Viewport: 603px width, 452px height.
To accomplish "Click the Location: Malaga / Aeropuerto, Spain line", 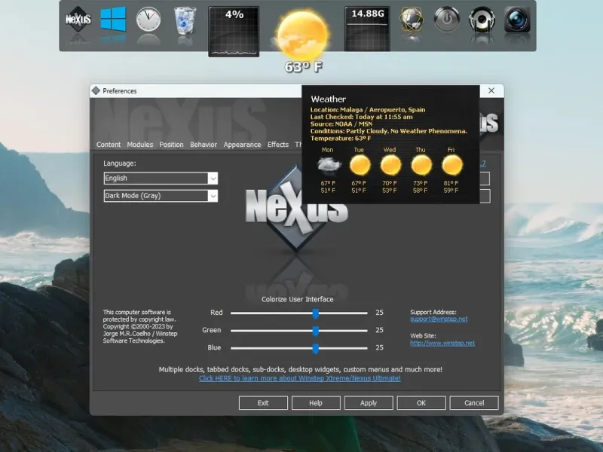I will (x=368, y=110).
